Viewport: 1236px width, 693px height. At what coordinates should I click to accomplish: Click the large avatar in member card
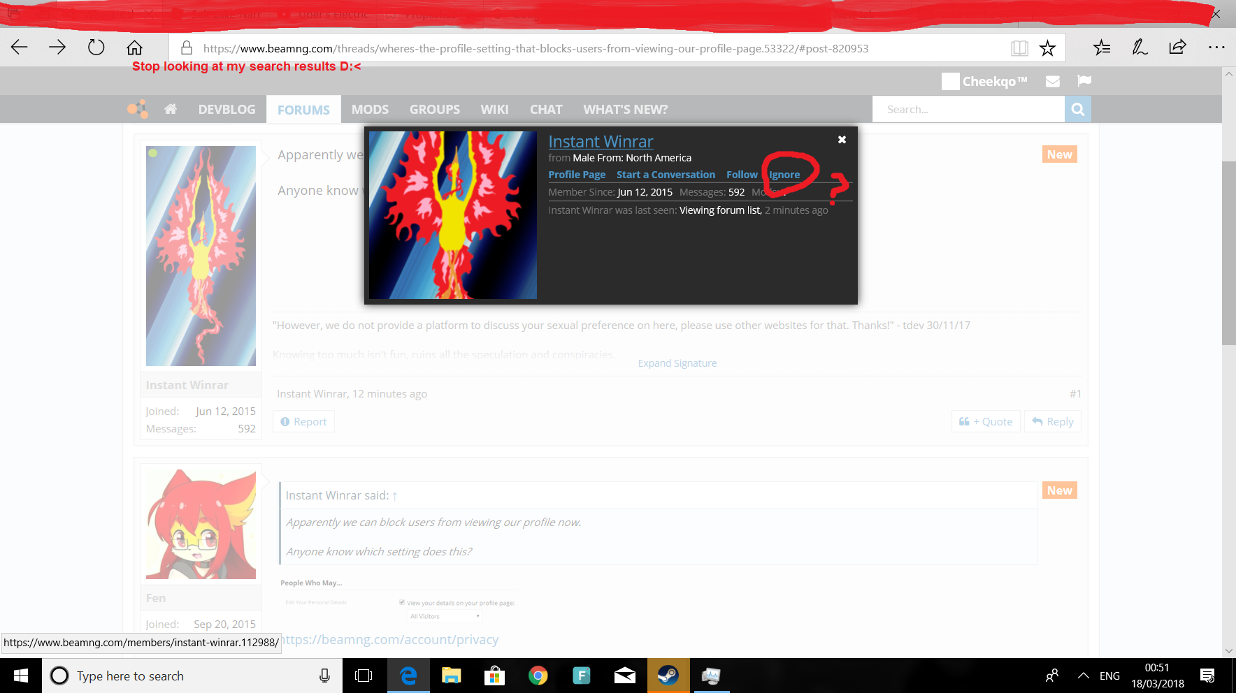[x=453, y=215]
